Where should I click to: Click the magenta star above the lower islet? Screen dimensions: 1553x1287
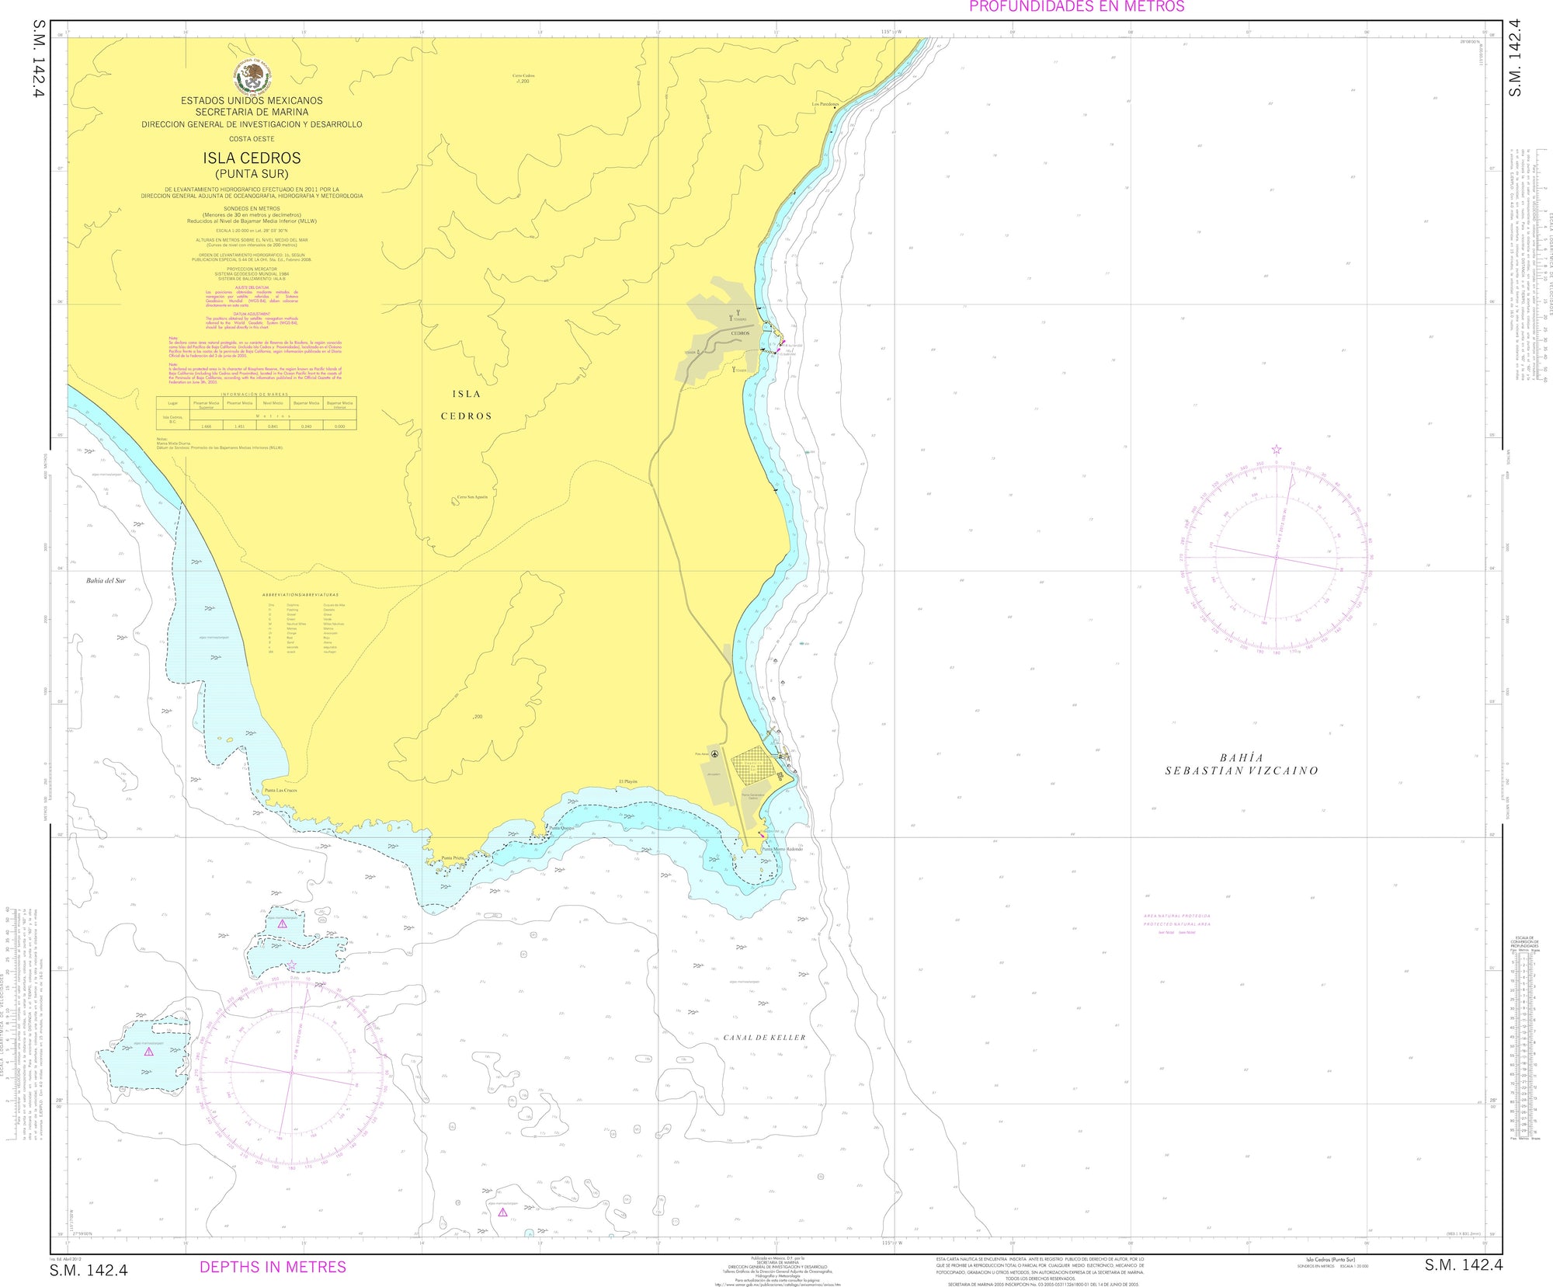pyautogui.click(x=292, y=965)
